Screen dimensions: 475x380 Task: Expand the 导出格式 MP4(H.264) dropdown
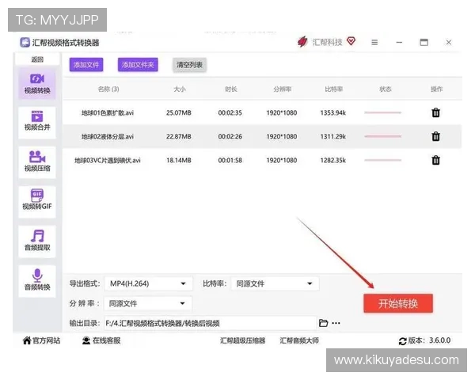[149, 283]
